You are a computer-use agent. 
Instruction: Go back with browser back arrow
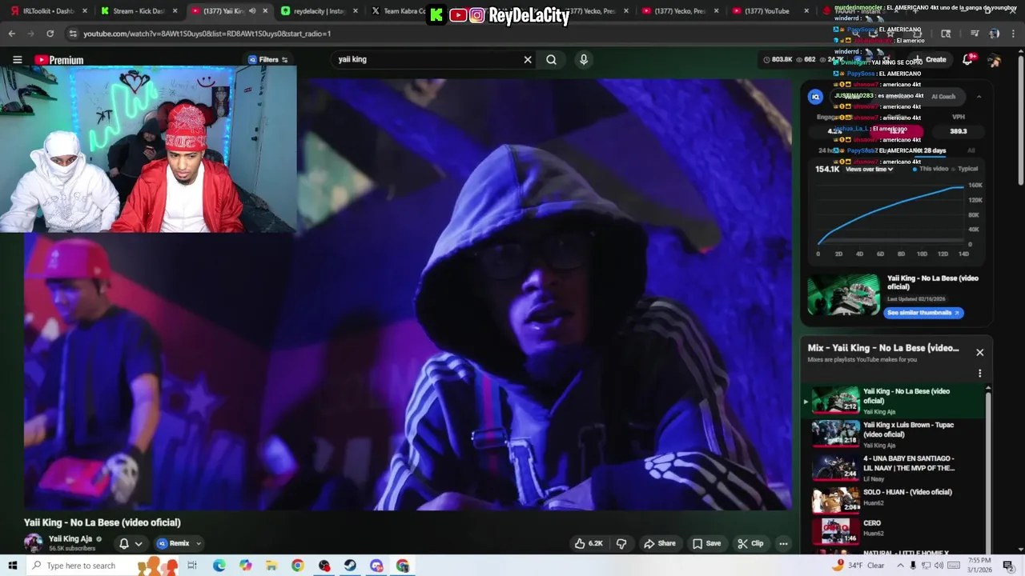tap(11, 34)
